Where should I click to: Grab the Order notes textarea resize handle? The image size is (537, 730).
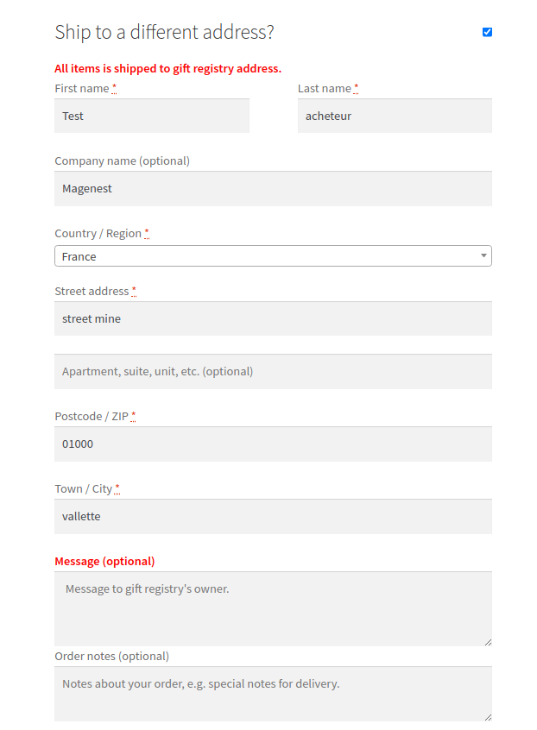488,716
